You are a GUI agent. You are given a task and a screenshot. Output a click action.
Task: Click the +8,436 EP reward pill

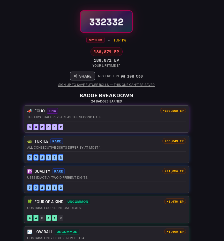tap(175, 202)
